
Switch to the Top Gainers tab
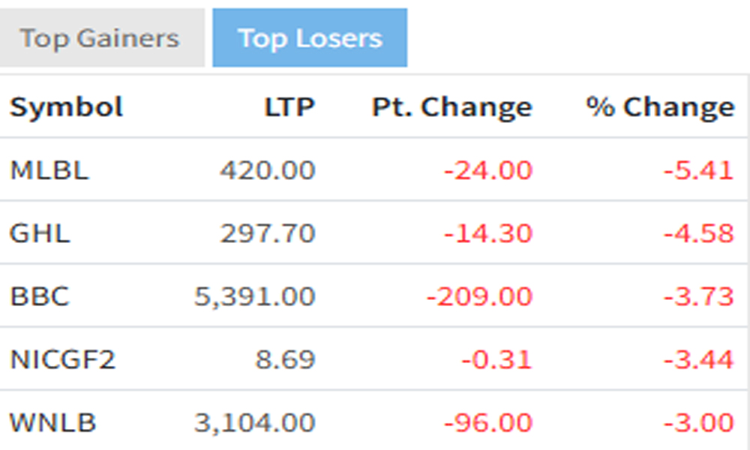100,38
